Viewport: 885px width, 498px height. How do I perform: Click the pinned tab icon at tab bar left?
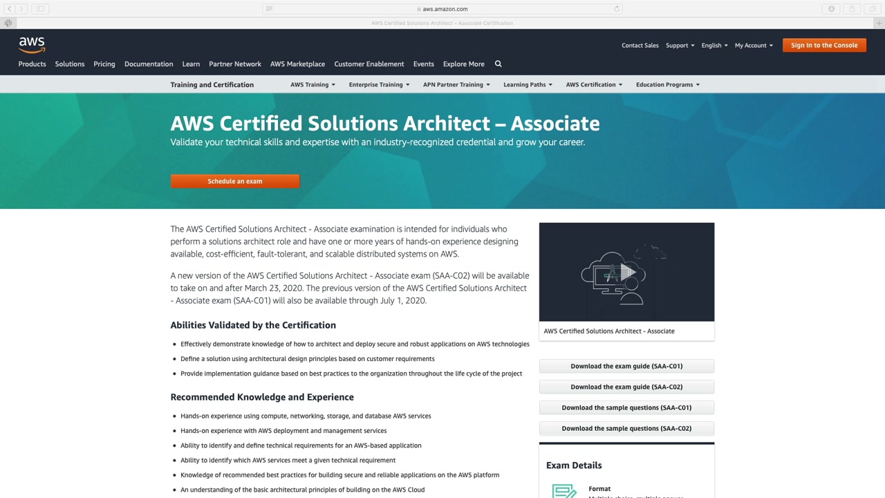pyautogui.click(x=8, y=23)
